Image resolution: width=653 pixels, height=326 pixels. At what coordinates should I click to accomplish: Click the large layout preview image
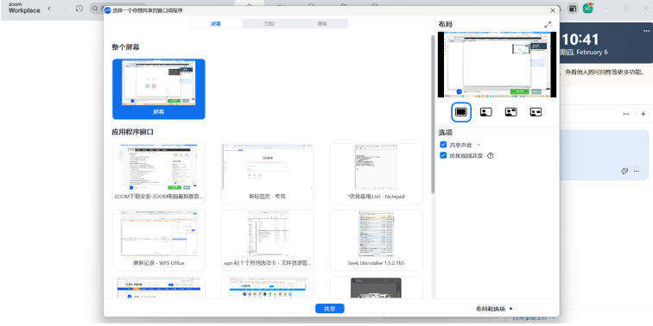pyautogui.click(x=497, y=65)
